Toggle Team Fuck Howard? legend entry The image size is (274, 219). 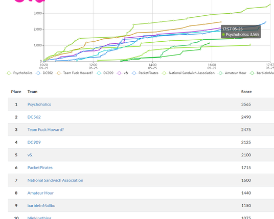[x=75, y=73]
